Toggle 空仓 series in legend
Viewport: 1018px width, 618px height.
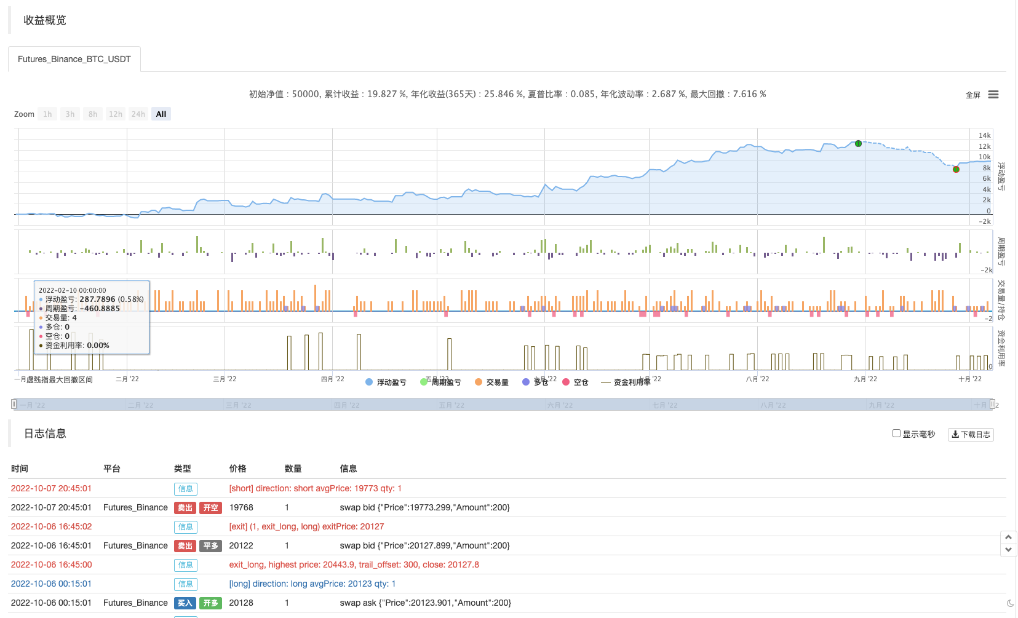click(575, 382)
